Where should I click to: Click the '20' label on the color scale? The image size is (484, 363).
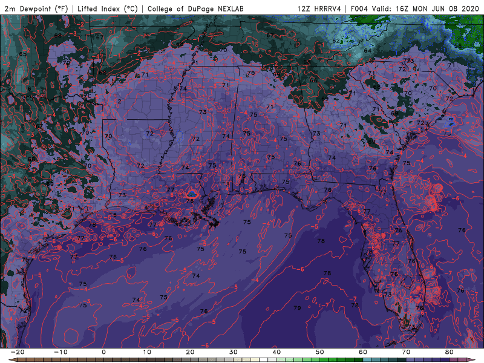190,352
